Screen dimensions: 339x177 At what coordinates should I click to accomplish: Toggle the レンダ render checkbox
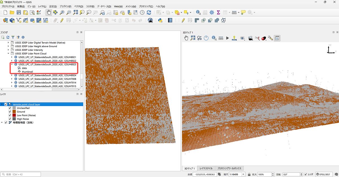[x=306, y=174]
